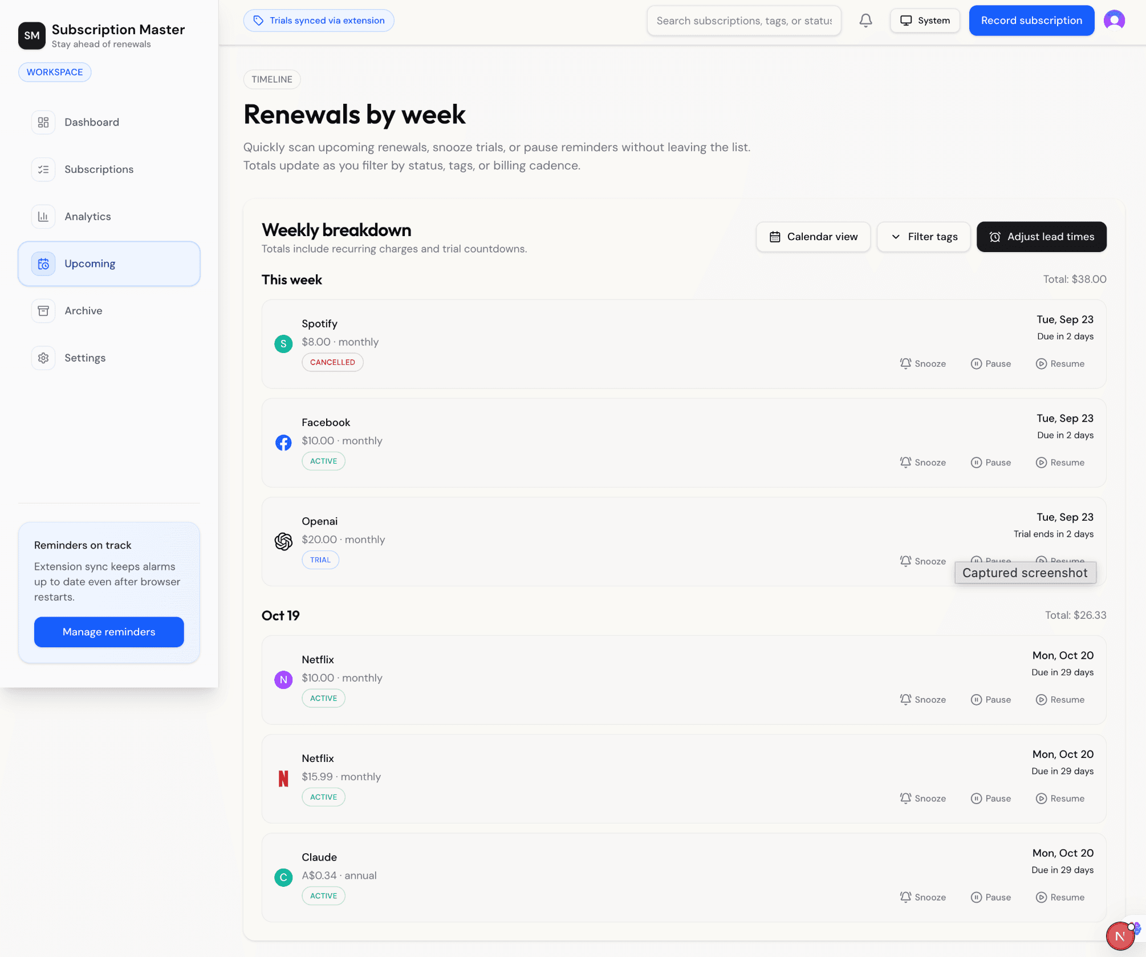The width and height of the screenshot is (1146, 957).
Task: Click the Settings gear icon in sidebar
Action: 43,358
